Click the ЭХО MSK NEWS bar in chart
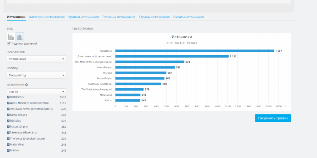 [150, 62]
